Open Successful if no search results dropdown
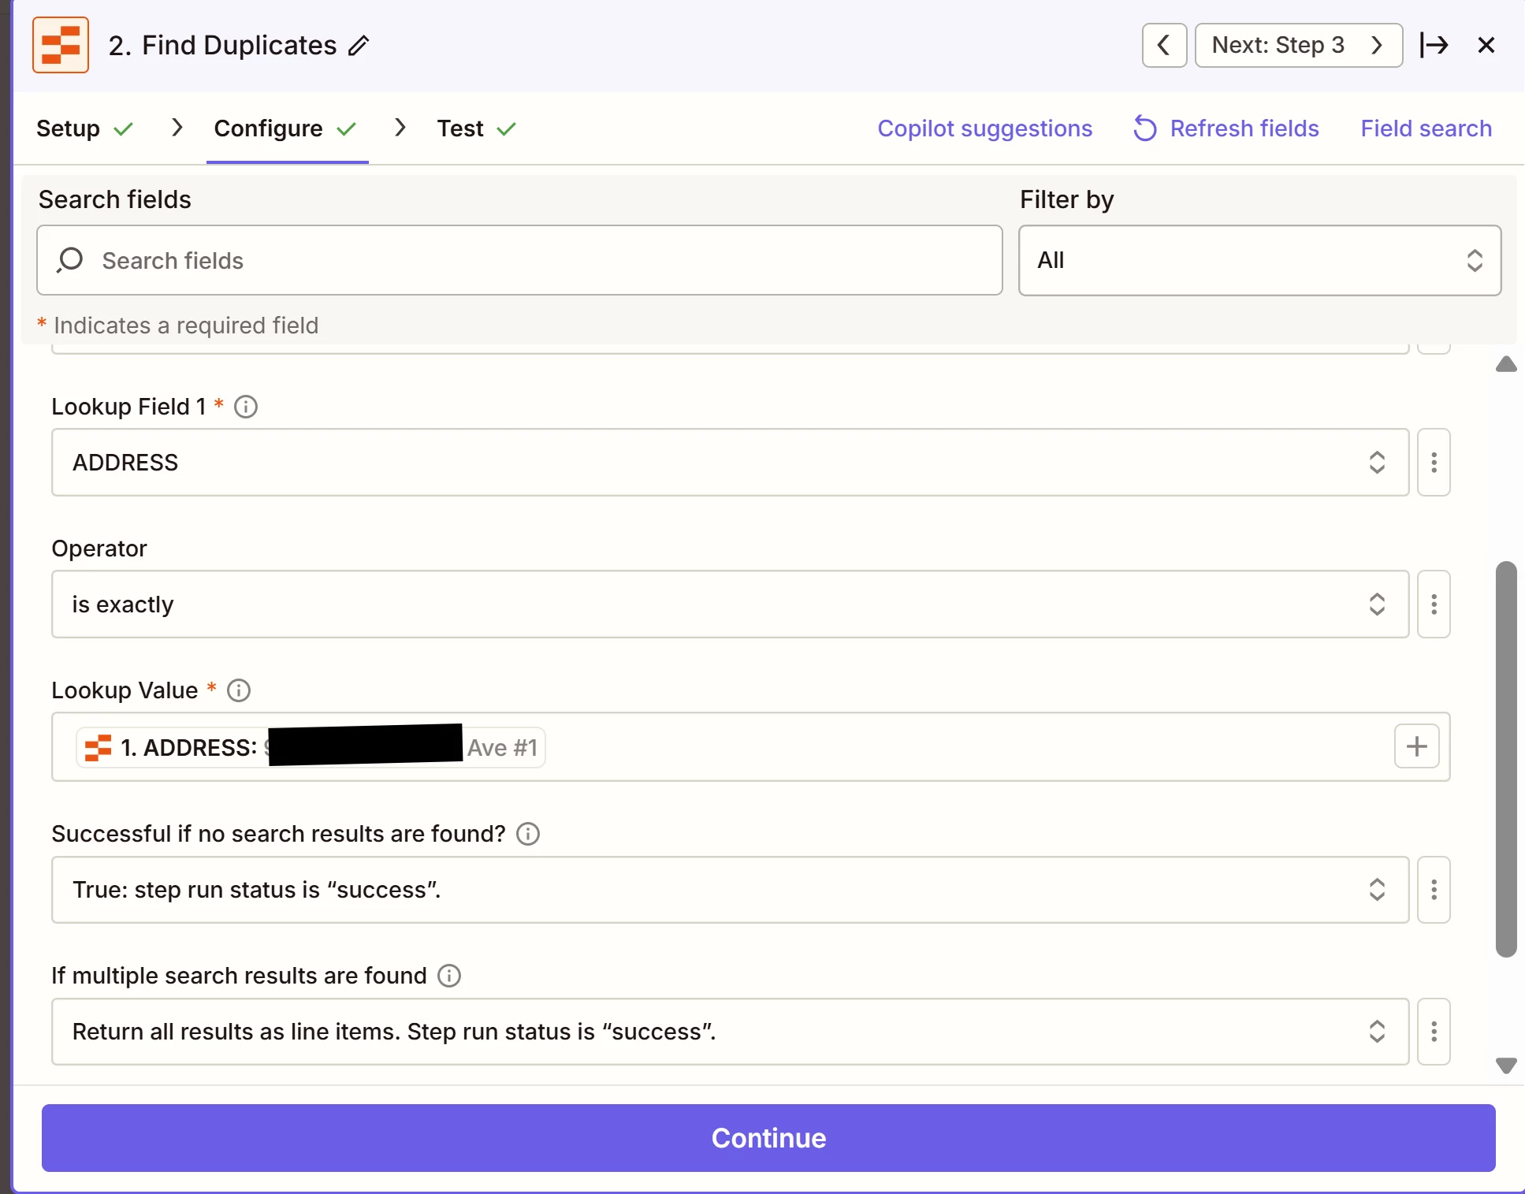Viewport: 1525px width, 1194px height. click(x=730, y=890)
